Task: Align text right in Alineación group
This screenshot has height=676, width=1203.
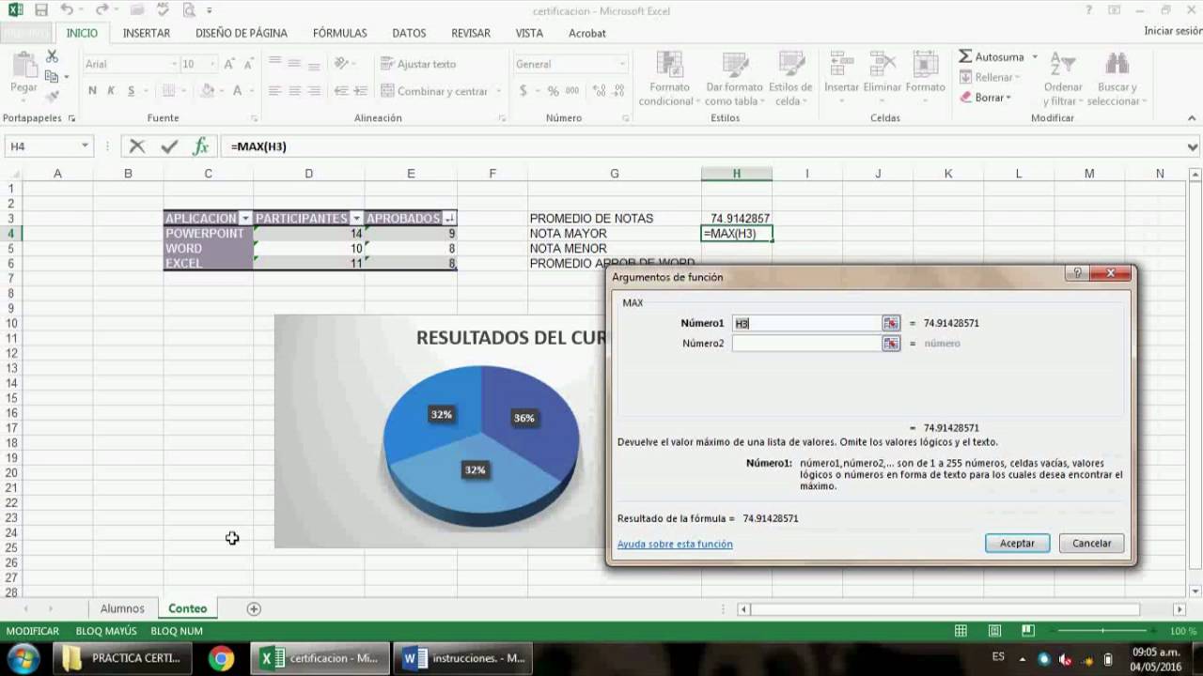Action: click(315, 91)
